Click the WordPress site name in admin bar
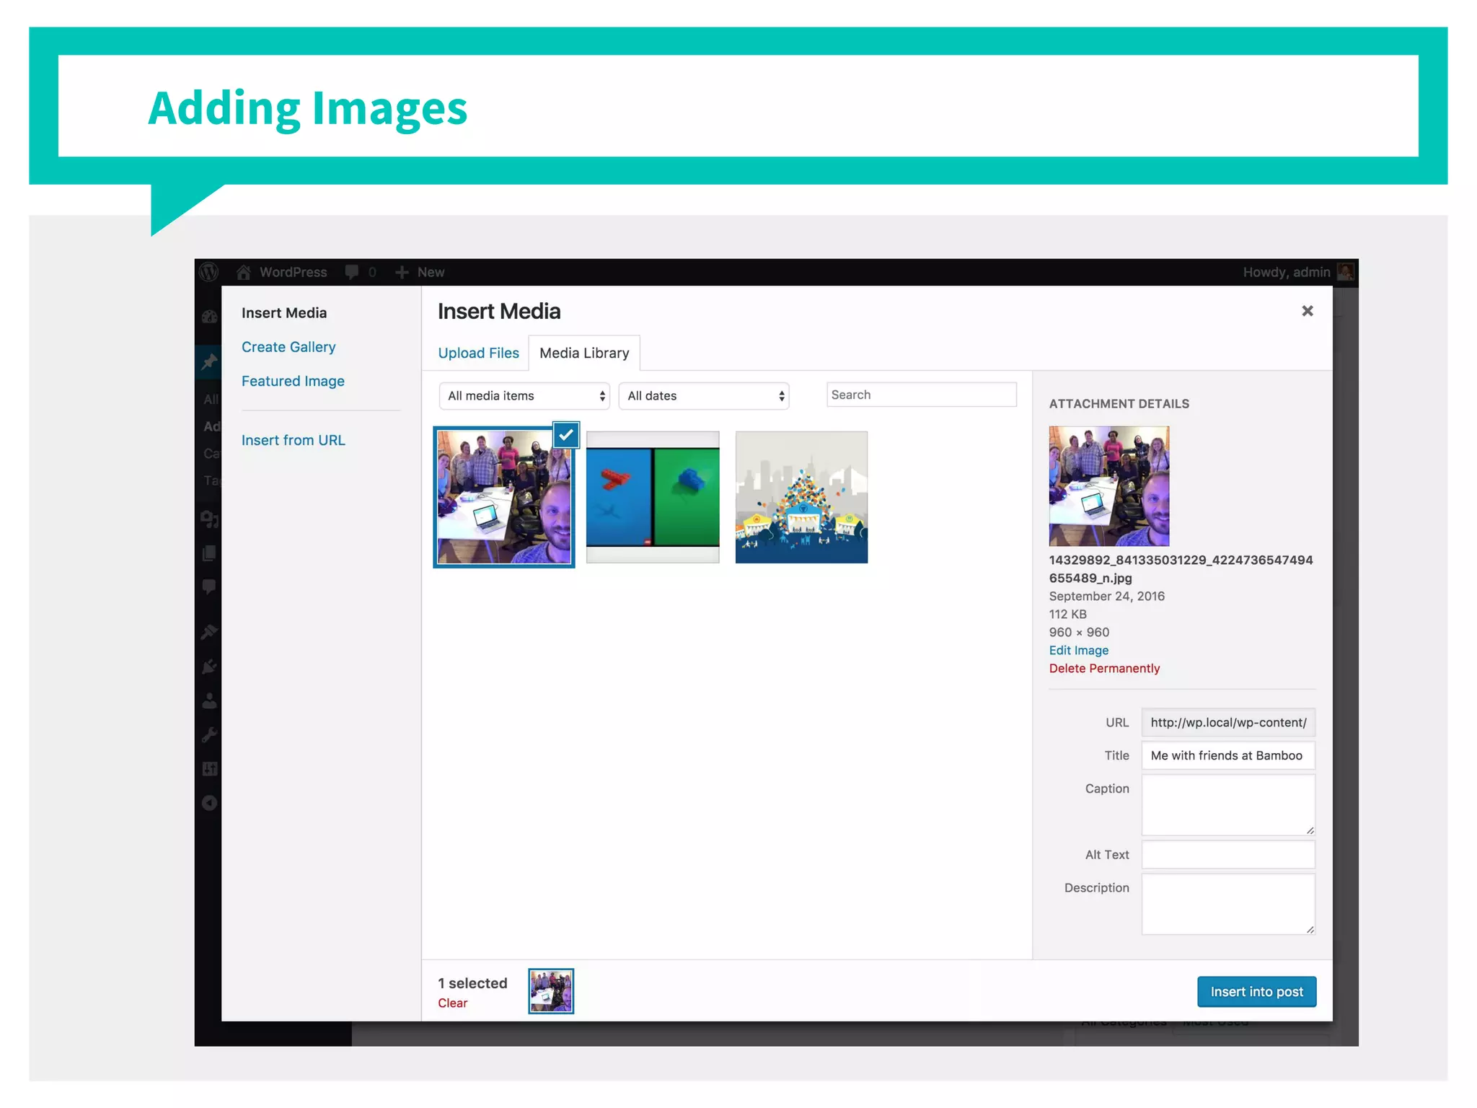The height and width of the screenshot is (1108, 1477). click(293, 272)
